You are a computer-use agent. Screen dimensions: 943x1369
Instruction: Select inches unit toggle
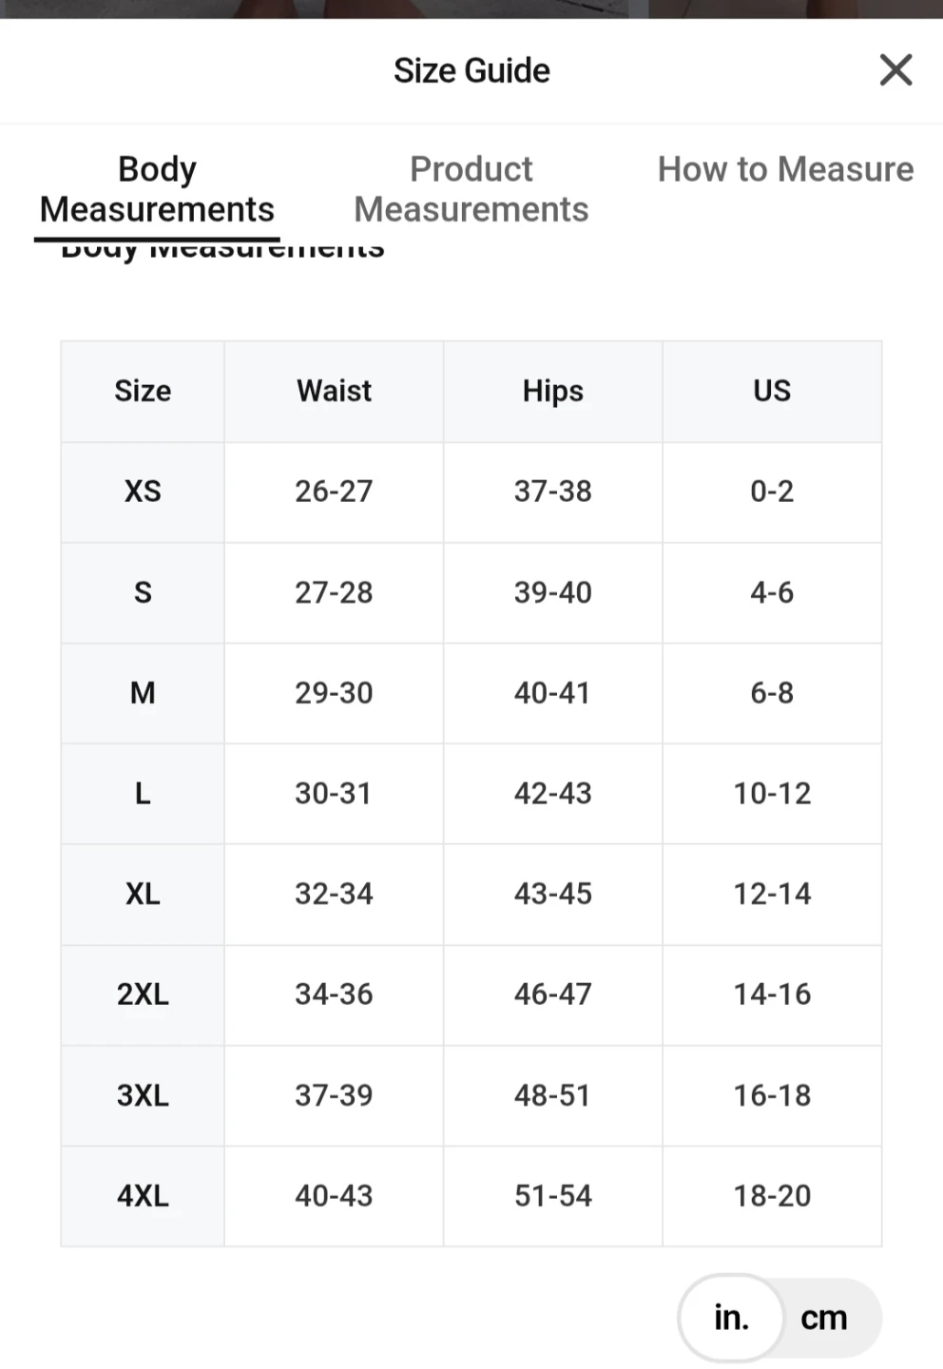coord(731,1318)
